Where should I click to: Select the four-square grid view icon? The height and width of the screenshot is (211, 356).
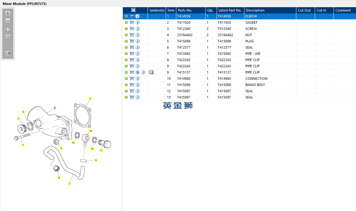8,30
